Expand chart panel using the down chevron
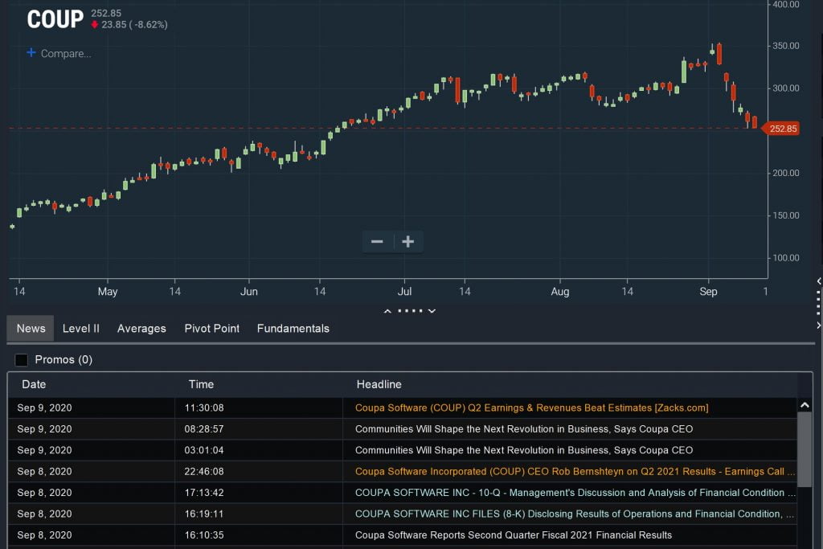The image size is (823, 549). click(432, 311)
